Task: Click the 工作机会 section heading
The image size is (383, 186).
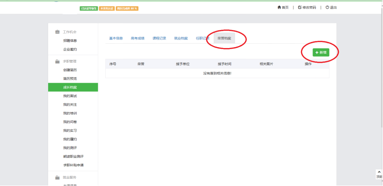Action: 70,32
